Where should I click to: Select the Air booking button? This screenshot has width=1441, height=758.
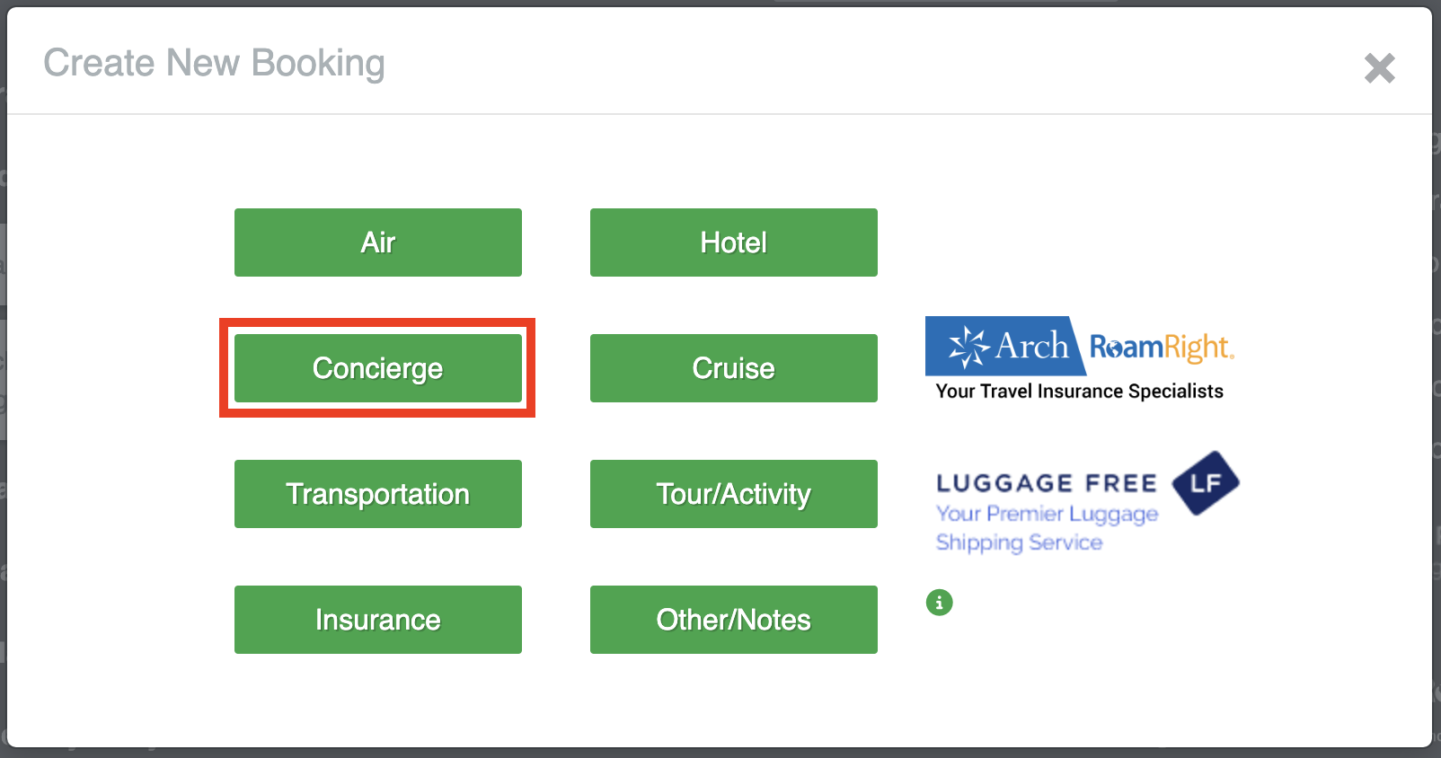377,242
